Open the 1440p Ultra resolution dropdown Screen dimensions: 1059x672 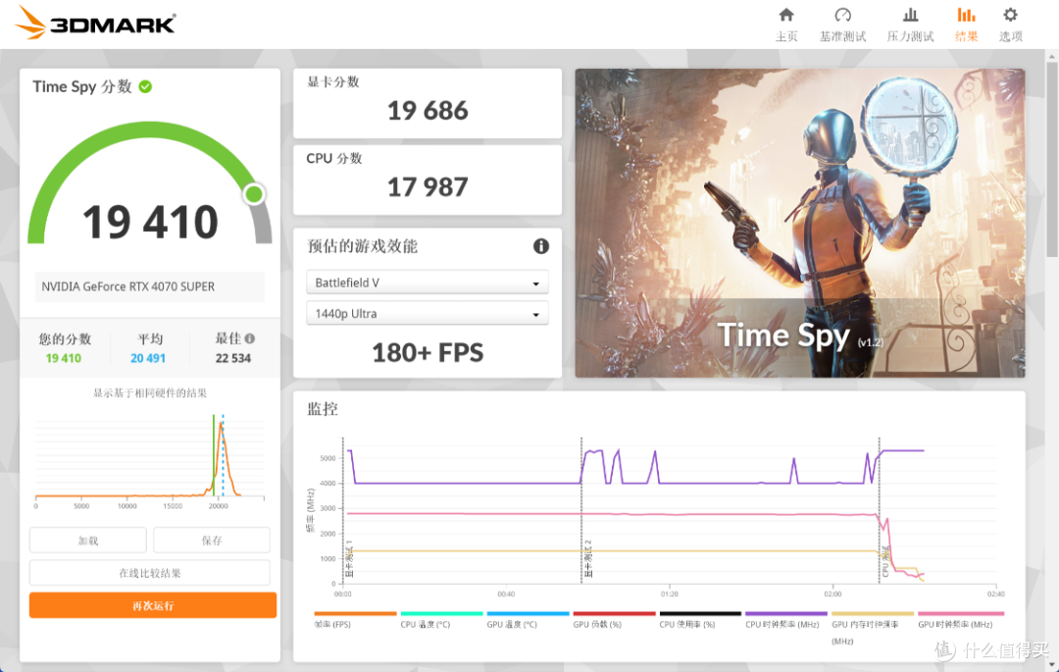(427, 313)
